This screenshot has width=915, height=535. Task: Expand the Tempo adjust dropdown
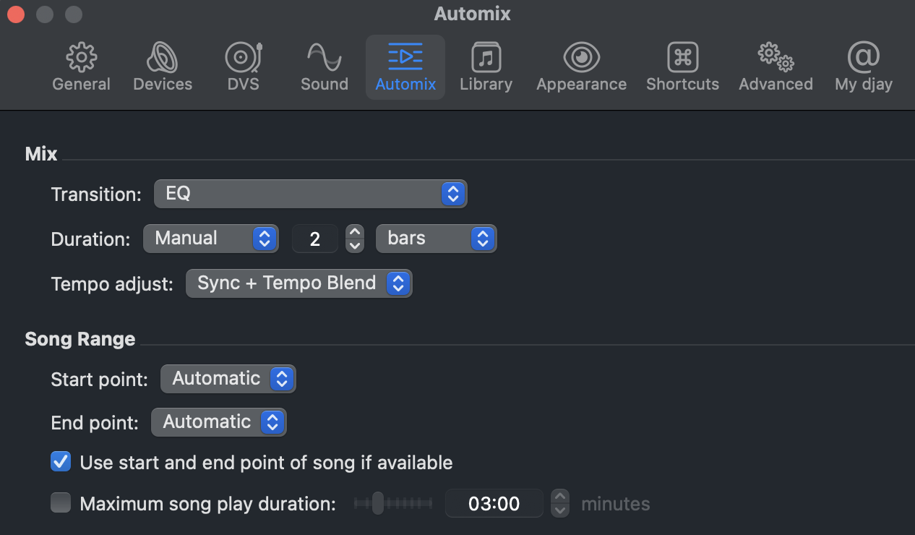point(298,283)
